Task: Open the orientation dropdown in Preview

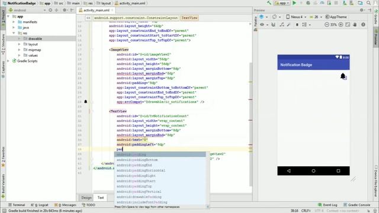Action: pos(277,17)
